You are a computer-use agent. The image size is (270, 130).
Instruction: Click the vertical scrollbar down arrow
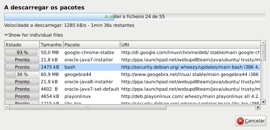263,102
